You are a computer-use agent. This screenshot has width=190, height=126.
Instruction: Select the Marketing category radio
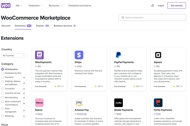click(3, 116)
